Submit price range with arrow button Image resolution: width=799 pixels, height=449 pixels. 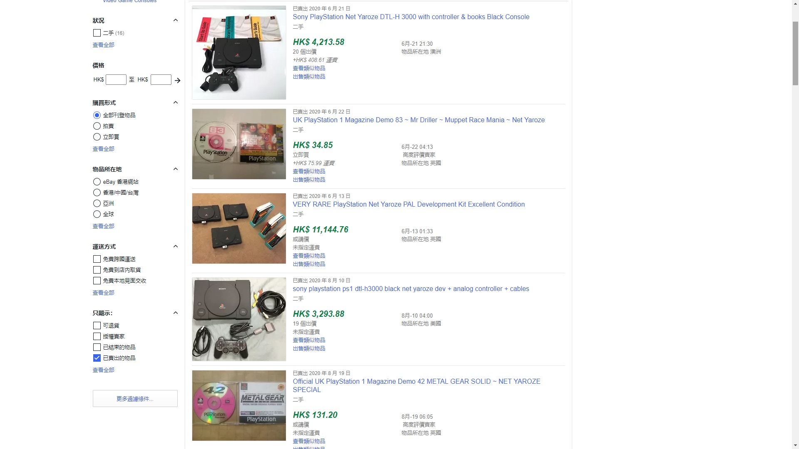click(178, 80)
